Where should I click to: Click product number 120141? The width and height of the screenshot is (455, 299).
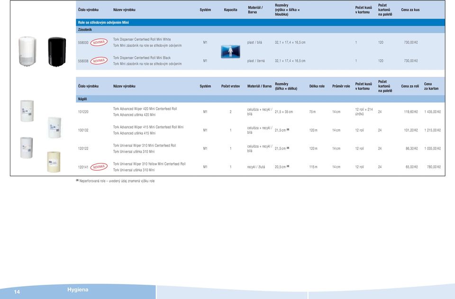click(x=83, y=167)
